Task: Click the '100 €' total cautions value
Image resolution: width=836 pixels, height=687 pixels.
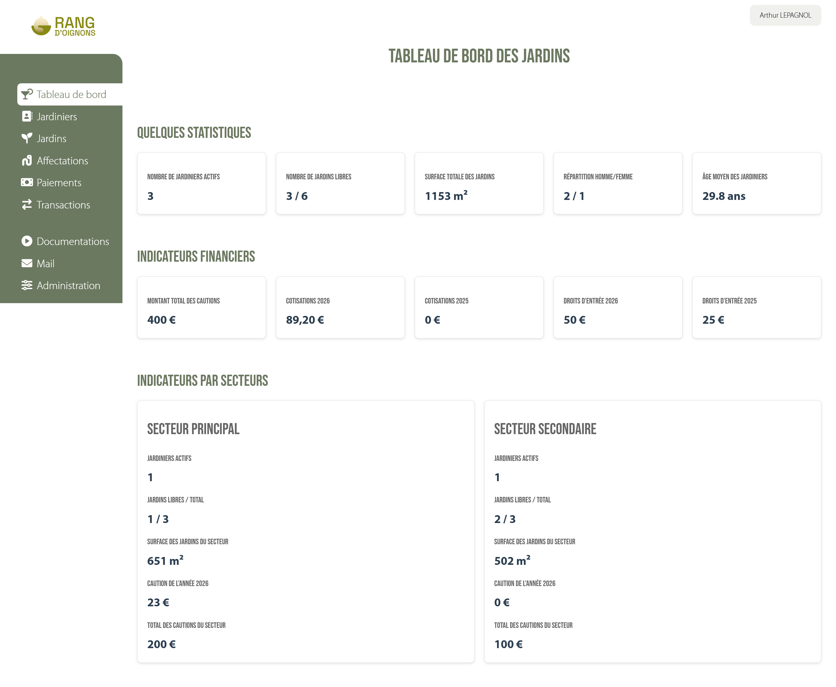Action: click(508, 644)
